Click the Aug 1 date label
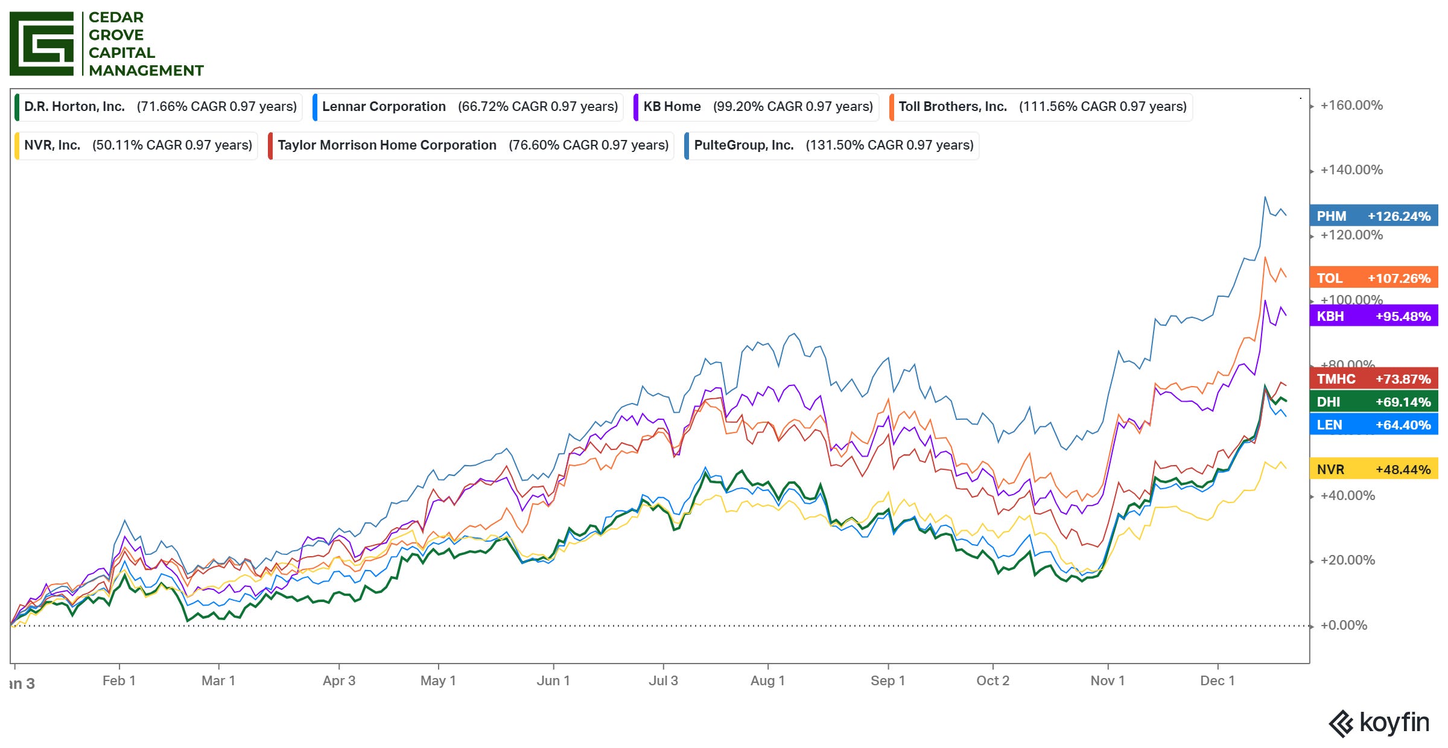This screenshot has height=748, width=1448. point(767,681)
